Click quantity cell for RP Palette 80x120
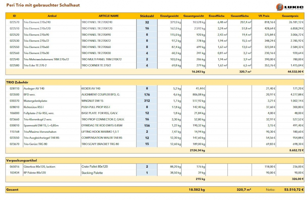 pos(147,173)
